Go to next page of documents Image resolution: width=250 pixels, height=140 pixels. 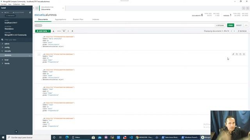point(234,31)
